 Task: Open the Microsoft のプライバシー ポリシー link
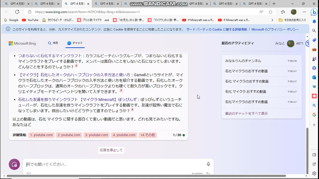(275, 30)
